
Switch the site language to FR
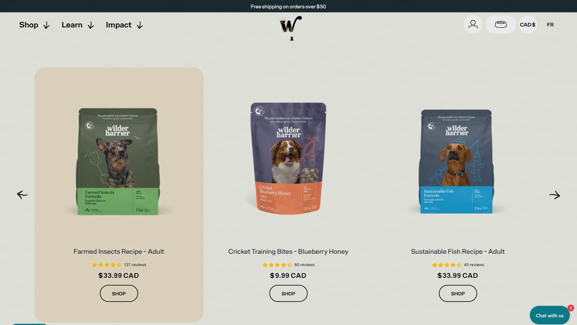(x=550, y=25)
